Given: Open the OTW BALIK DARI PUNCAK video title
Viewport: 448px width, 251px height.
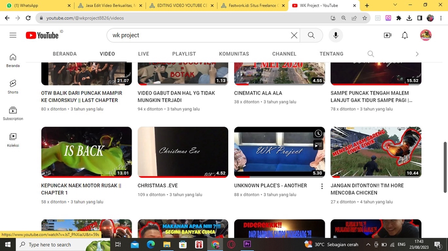Looking at the screenshot, I should (81, 96).
